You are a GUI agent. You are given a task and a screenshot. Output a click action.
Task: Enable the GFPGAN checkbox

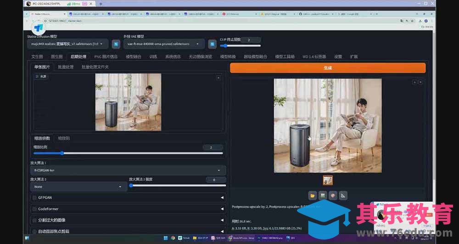point(34,198)
